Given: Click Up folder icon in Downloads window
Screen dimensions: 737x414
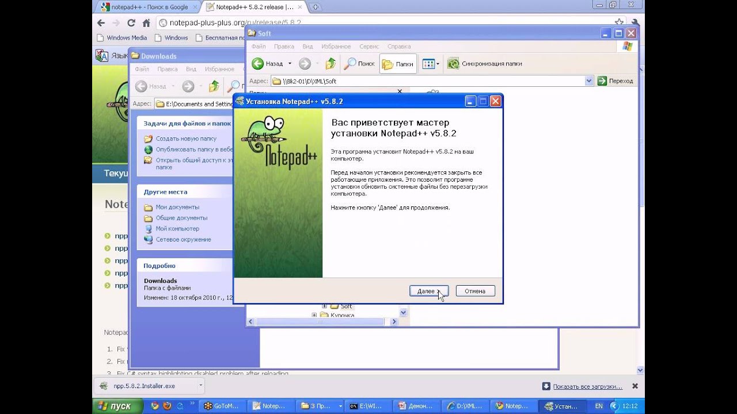Looking at the screenshot, I should 214,86.
